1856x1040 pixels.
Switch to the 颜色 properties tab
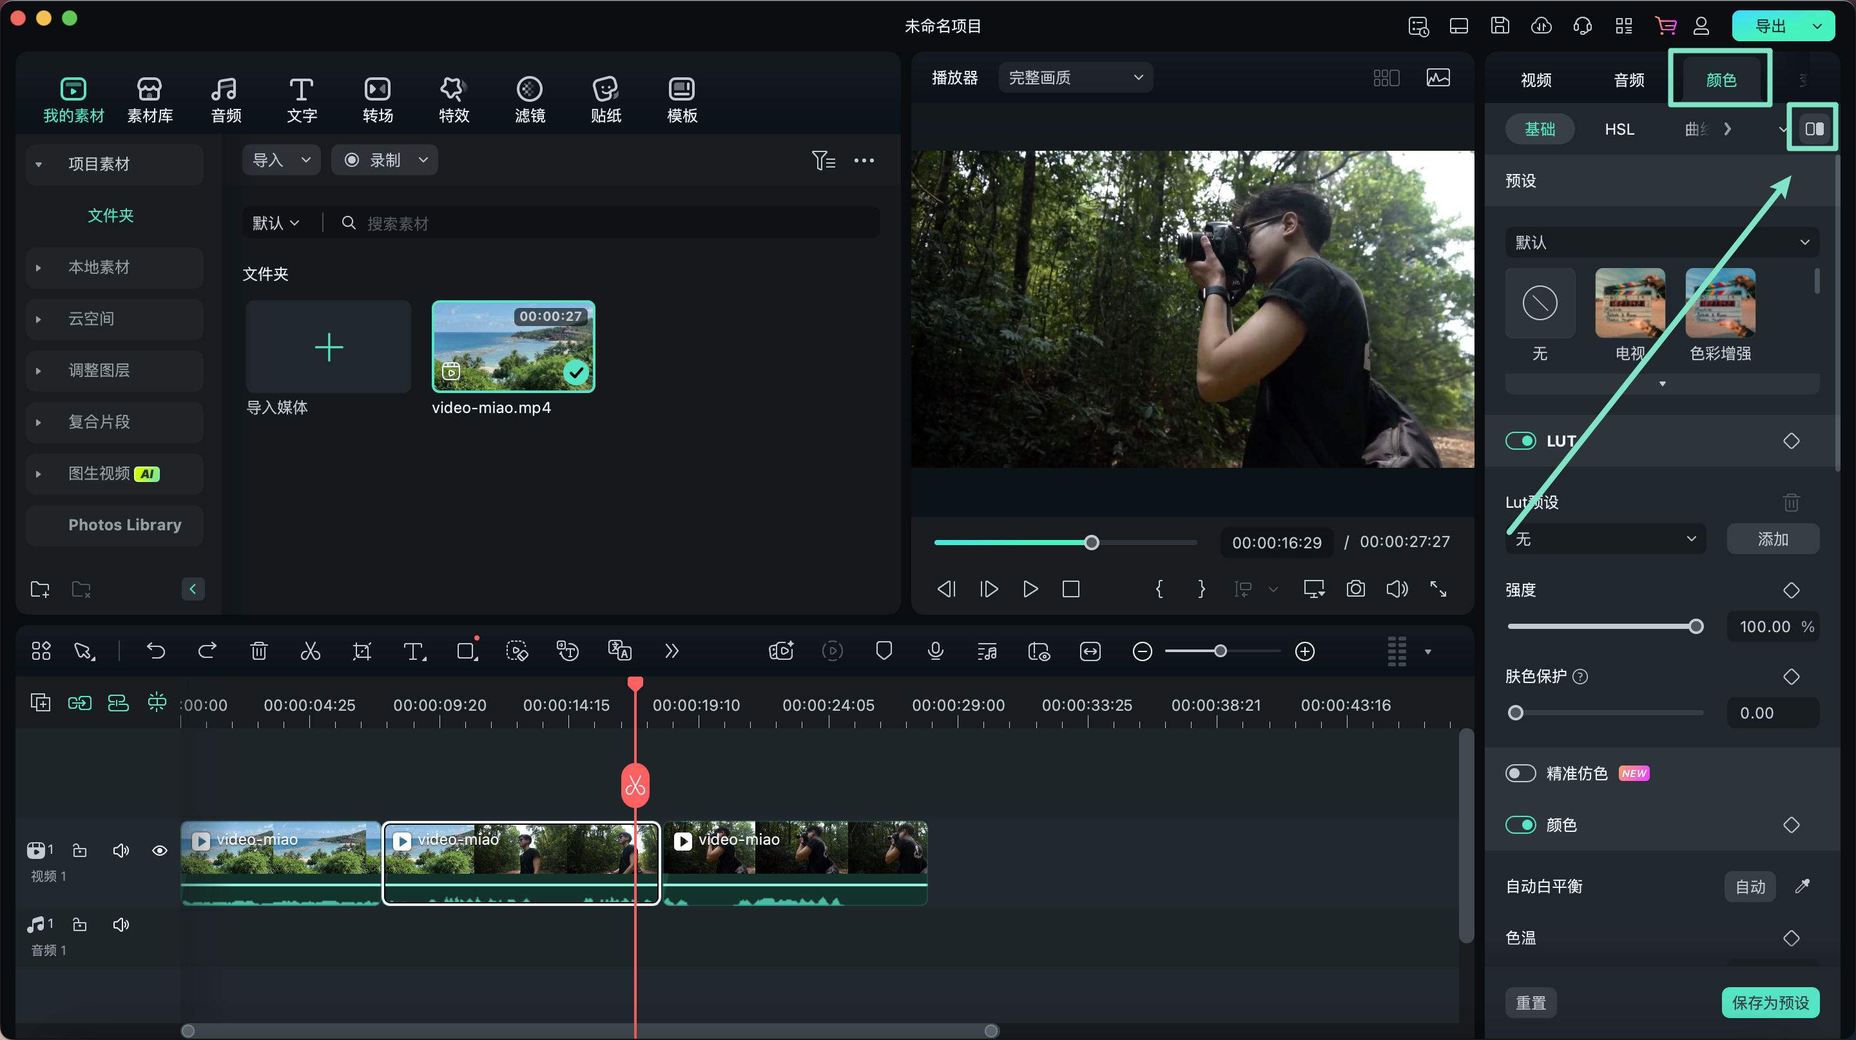coord(1721,80)
